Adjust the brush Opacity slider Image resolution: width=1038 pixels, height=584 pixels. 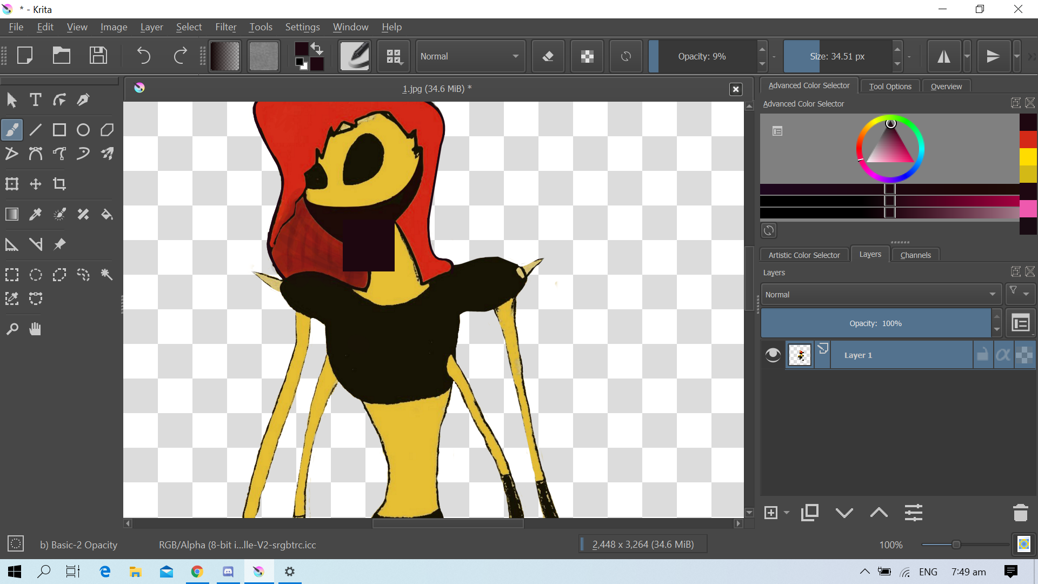(702, 56)
